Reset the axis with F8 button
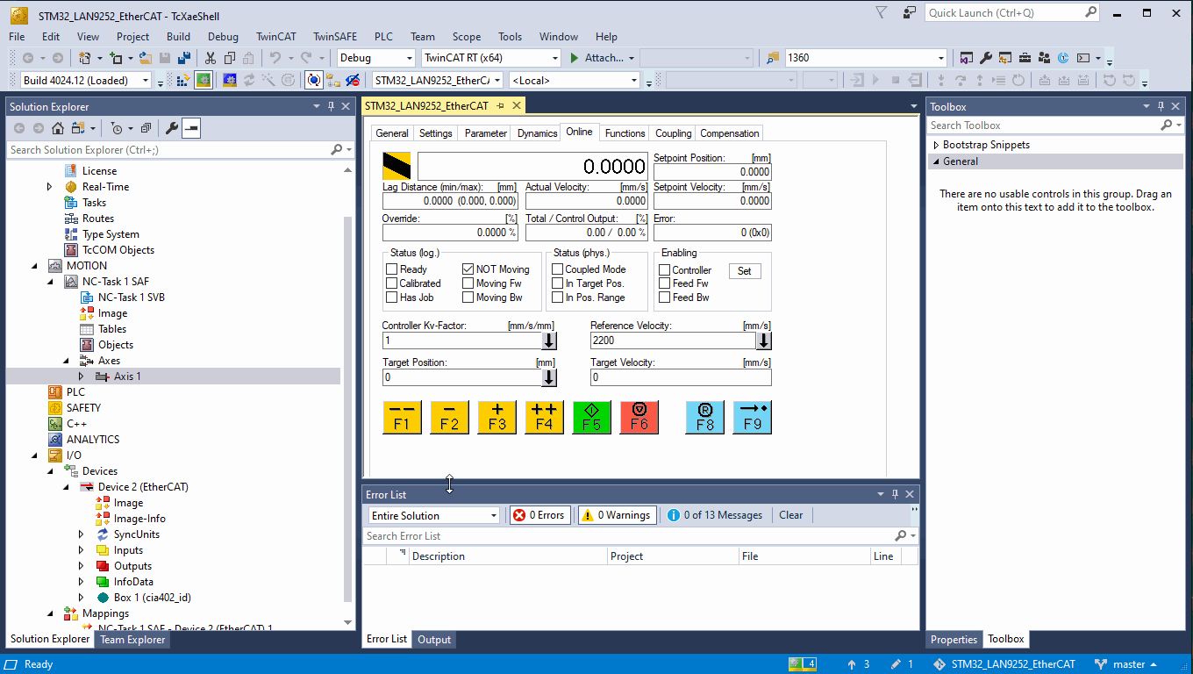 (x=705, y=417)
